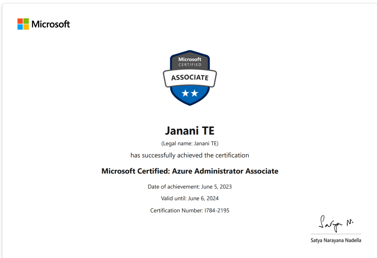Click the certification number I784-2195
The image size is (377, 258).
coord(189,210)
